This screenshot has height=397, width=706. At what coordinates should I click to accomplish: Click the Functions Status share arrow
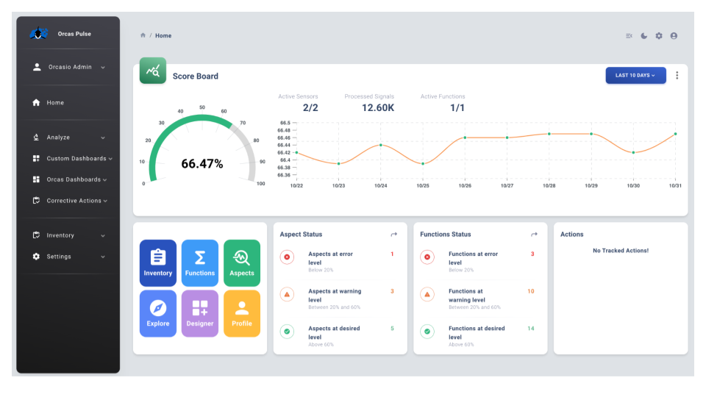click(x=534, y=235)
